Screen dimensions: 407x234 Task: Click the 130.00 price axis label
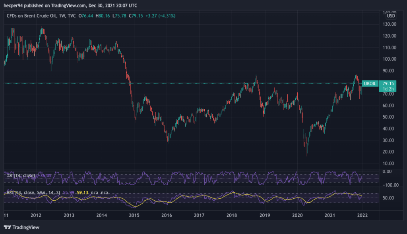point(390,24)
